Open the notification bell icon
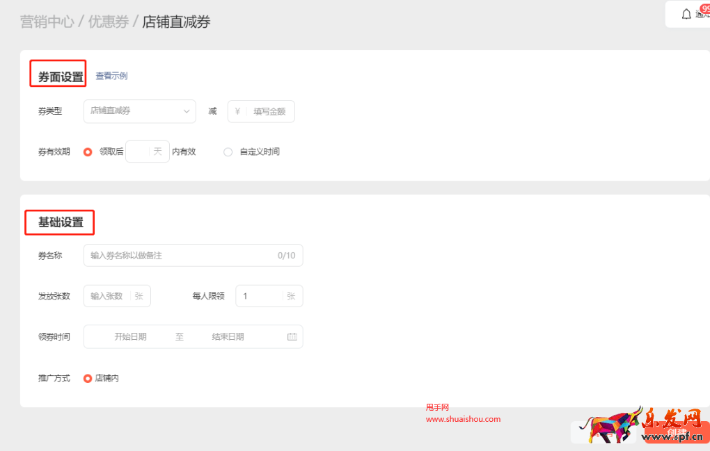The image size is (710, 451). pos(686,14)
